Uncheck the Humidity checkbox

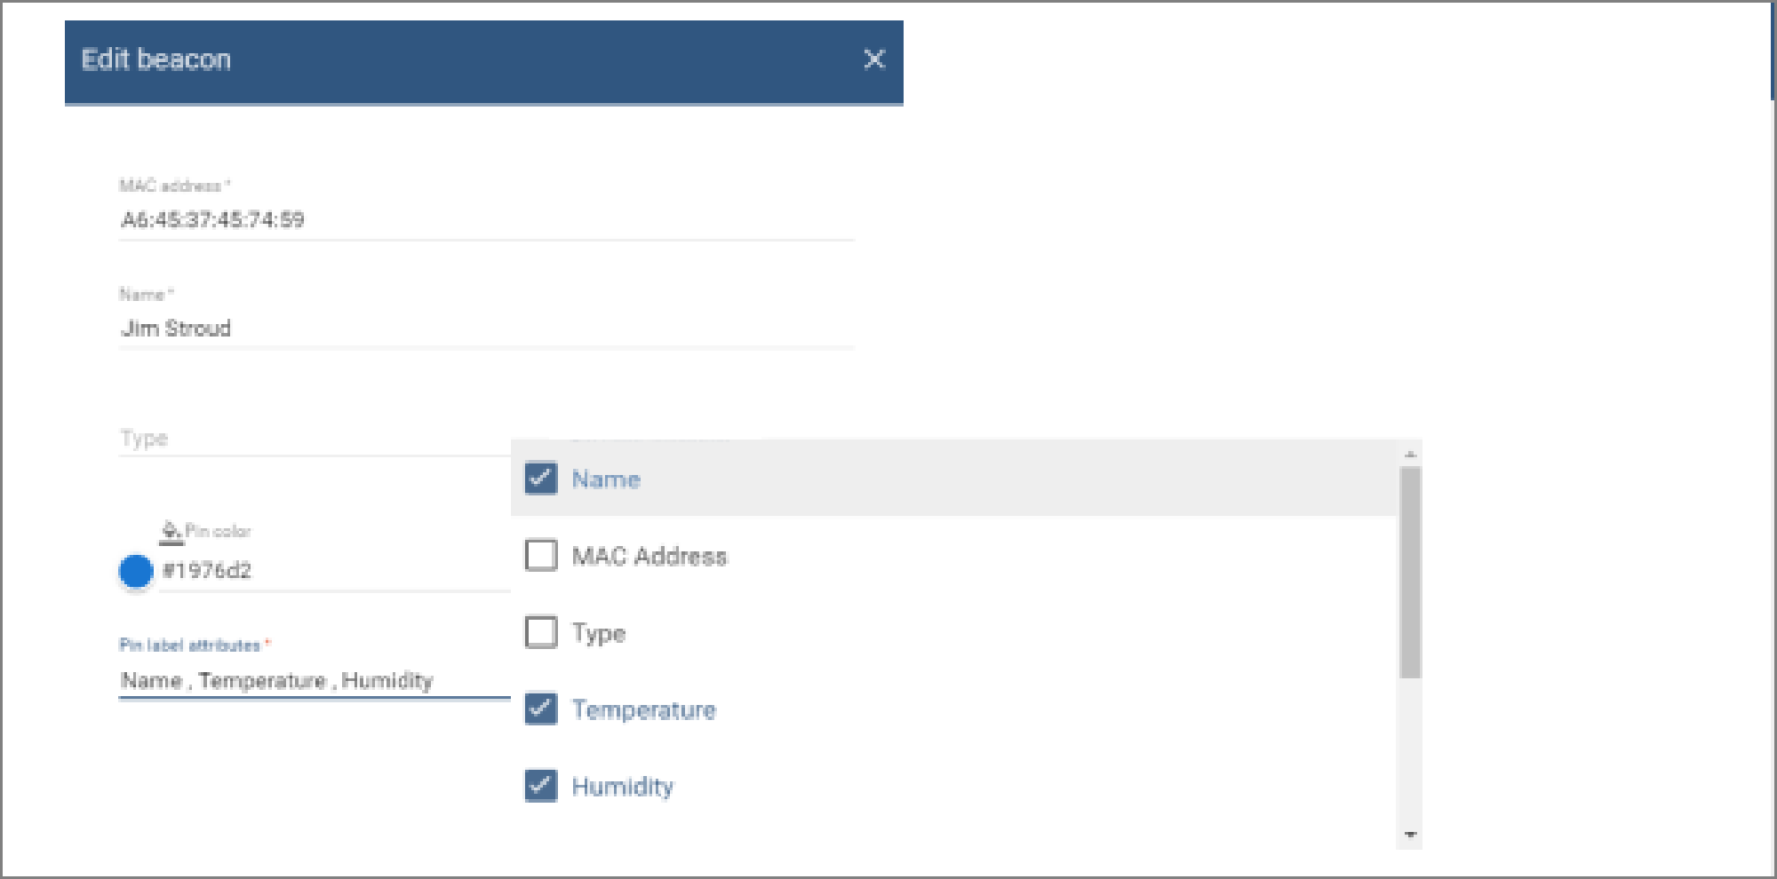pyautogui.click(x=541, y=786)
